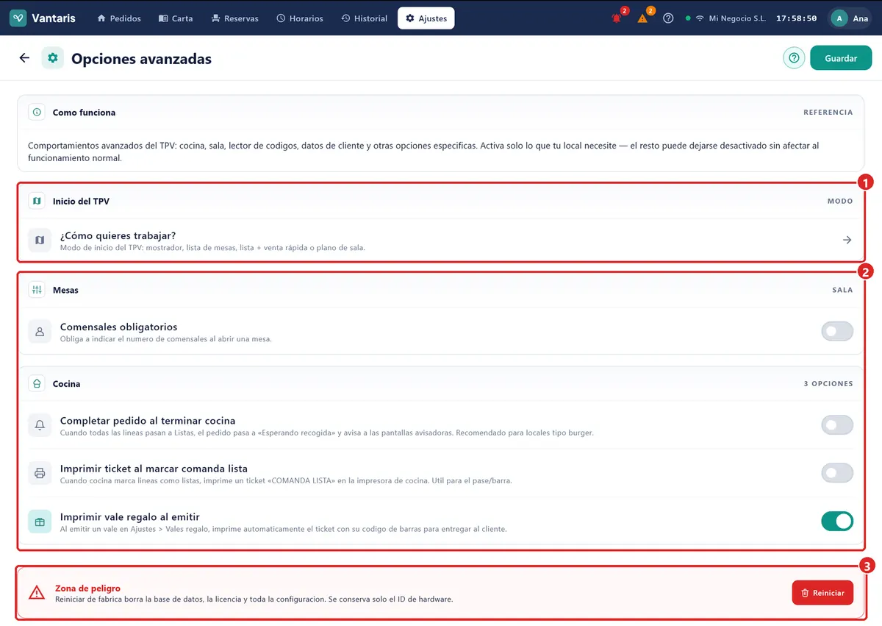Click the wifi connection status icon
This screenshot has width=882, height=626.
700,18
